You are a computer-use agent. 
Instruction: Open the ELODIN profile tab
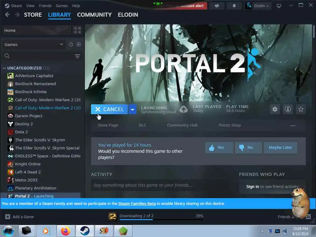[x=128, y=15]
